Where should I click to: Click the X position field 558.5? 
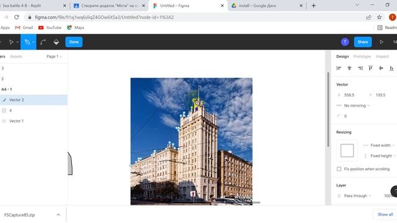349,95
